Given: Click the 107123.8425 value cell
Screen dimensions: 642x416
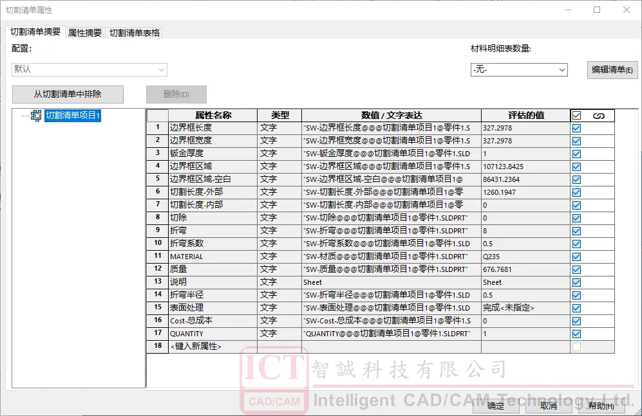Looking at the screenshot, I should (525, 167).
